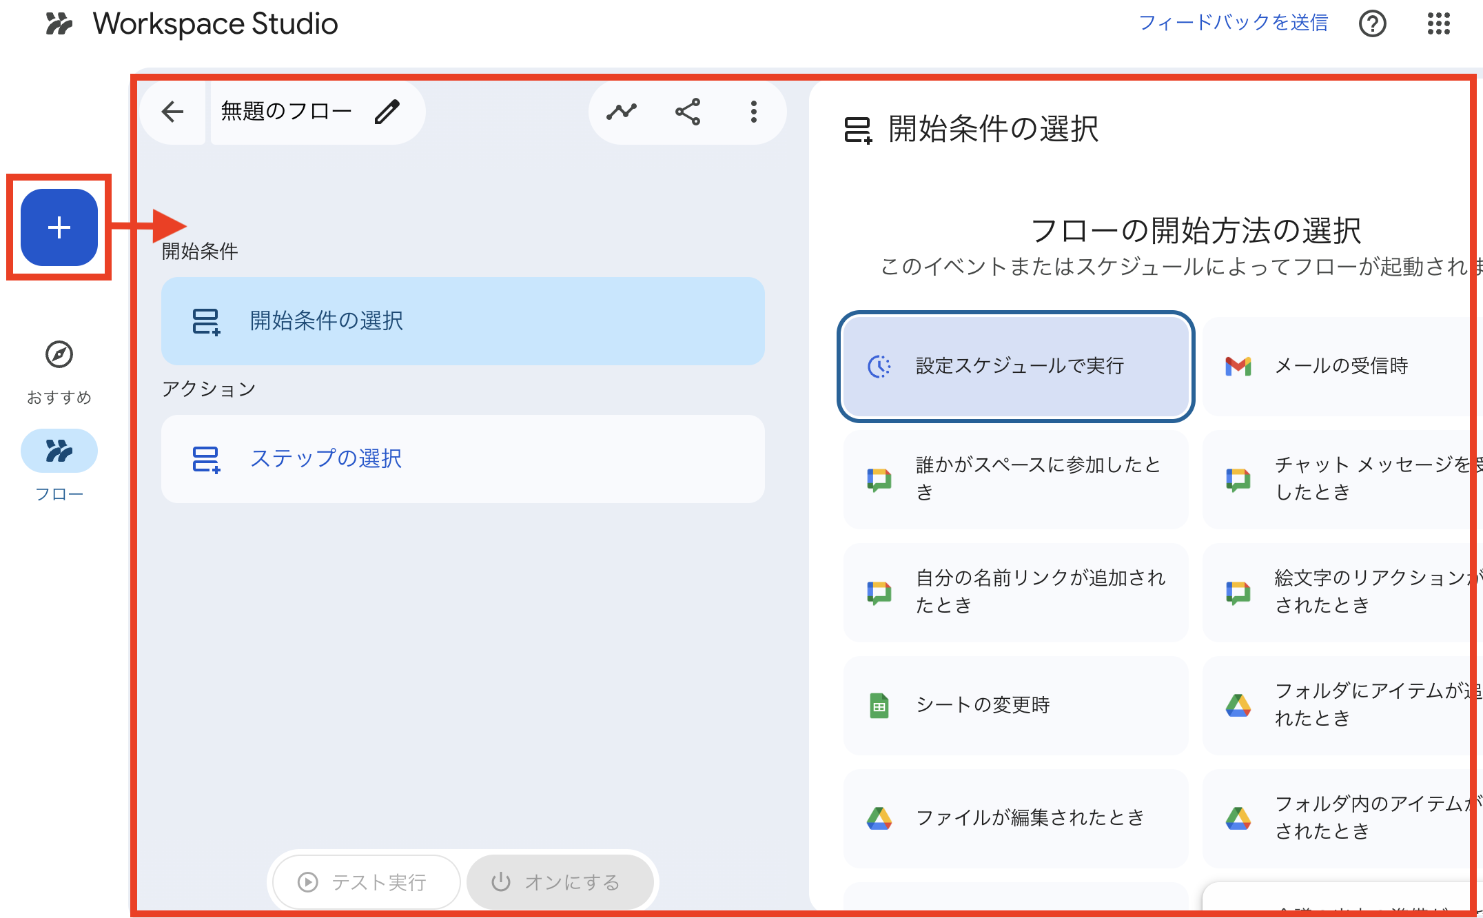Image resolution: width=1483 pixels, height=918 pixels.
Task: Send feedback via フィードバックを送信 link
Action: point(1233,23)
